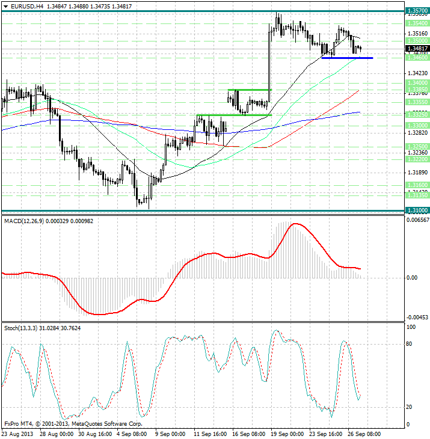Image resolution: width=430 pixels, height=439 pixels.
Task: Click the 1.35400 green price label
Action: click(x=417, y=23)
